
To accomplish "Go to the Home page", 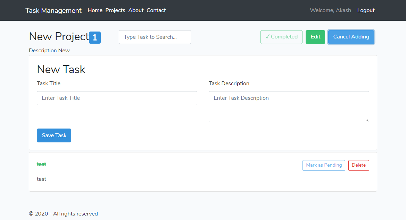I will tap(95, 10).
